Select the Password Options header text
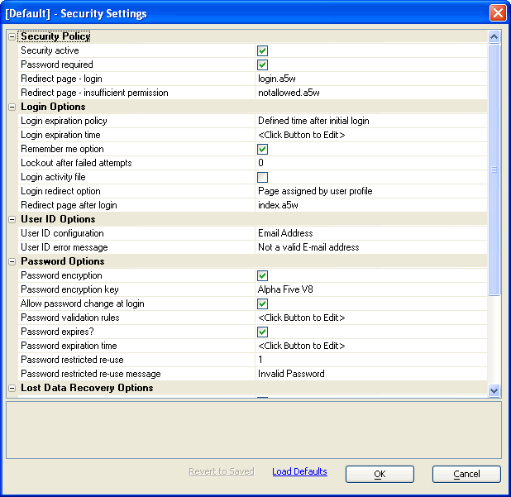The image size is (511, 497). [x=63, y=261]
